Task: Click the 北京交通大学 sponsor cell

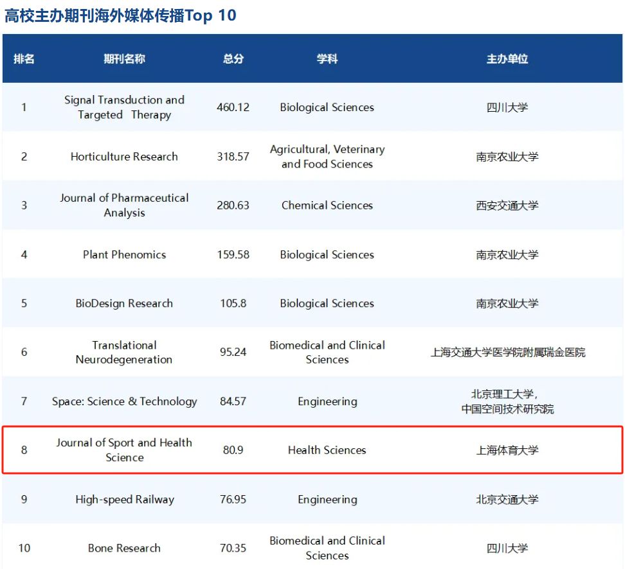Action: [507, 499]
